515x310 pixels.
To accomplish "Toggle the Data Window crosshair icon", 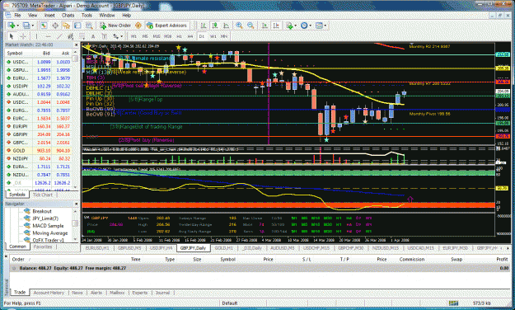I will (55, 26).
